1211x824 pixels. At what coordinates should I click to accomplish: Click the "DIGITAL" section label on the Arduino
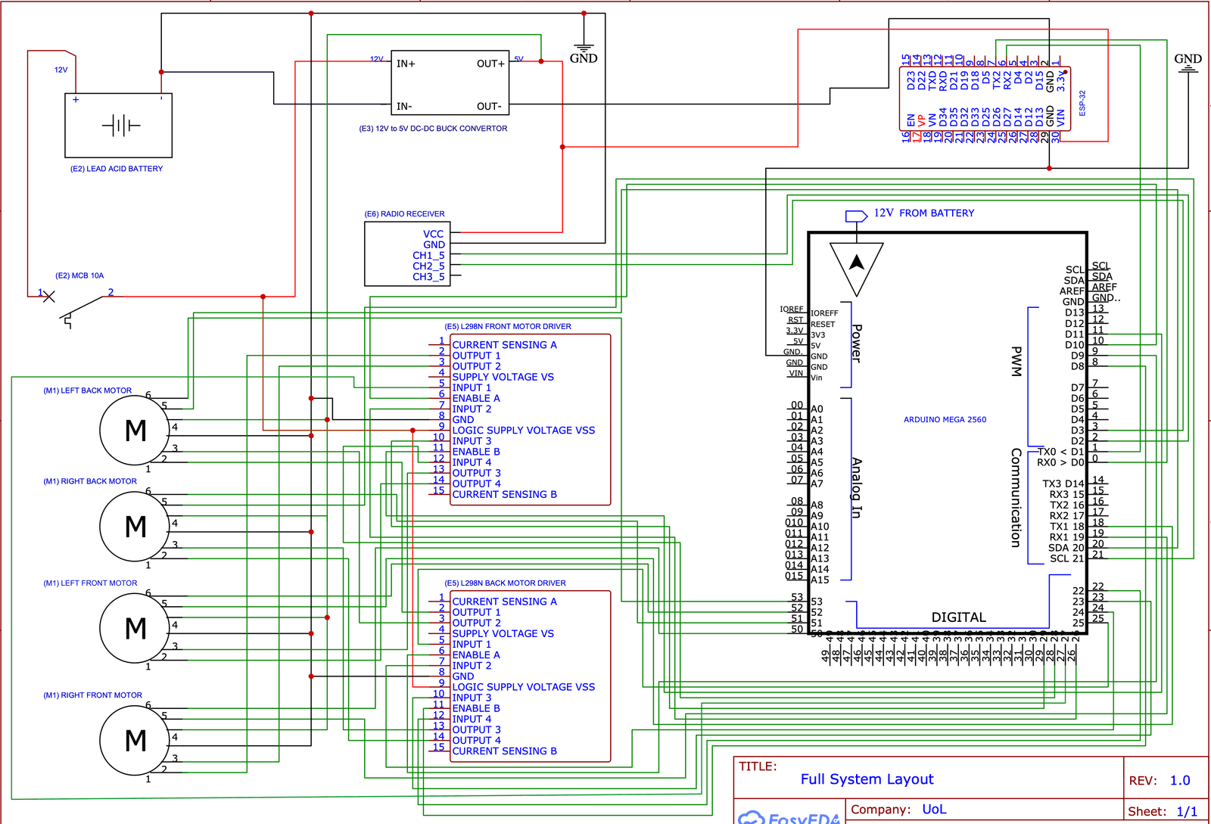(959, 617)
